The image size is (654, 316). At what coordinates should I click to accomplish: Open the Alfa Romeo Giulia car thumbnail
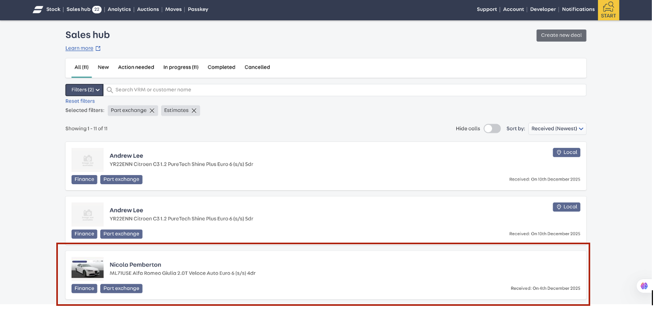(87, 268)
